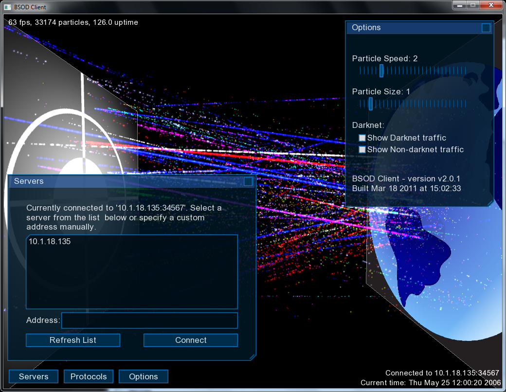This screenshot has height=392, width=506.
Task: Click the Servers panel resize grip corner
Action: coord(252,357)
